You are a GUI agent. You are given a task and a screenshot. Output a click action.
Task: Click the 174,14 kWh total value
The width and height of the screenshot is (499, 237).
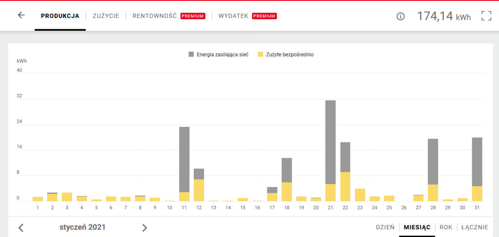click(x=443, y=16)
